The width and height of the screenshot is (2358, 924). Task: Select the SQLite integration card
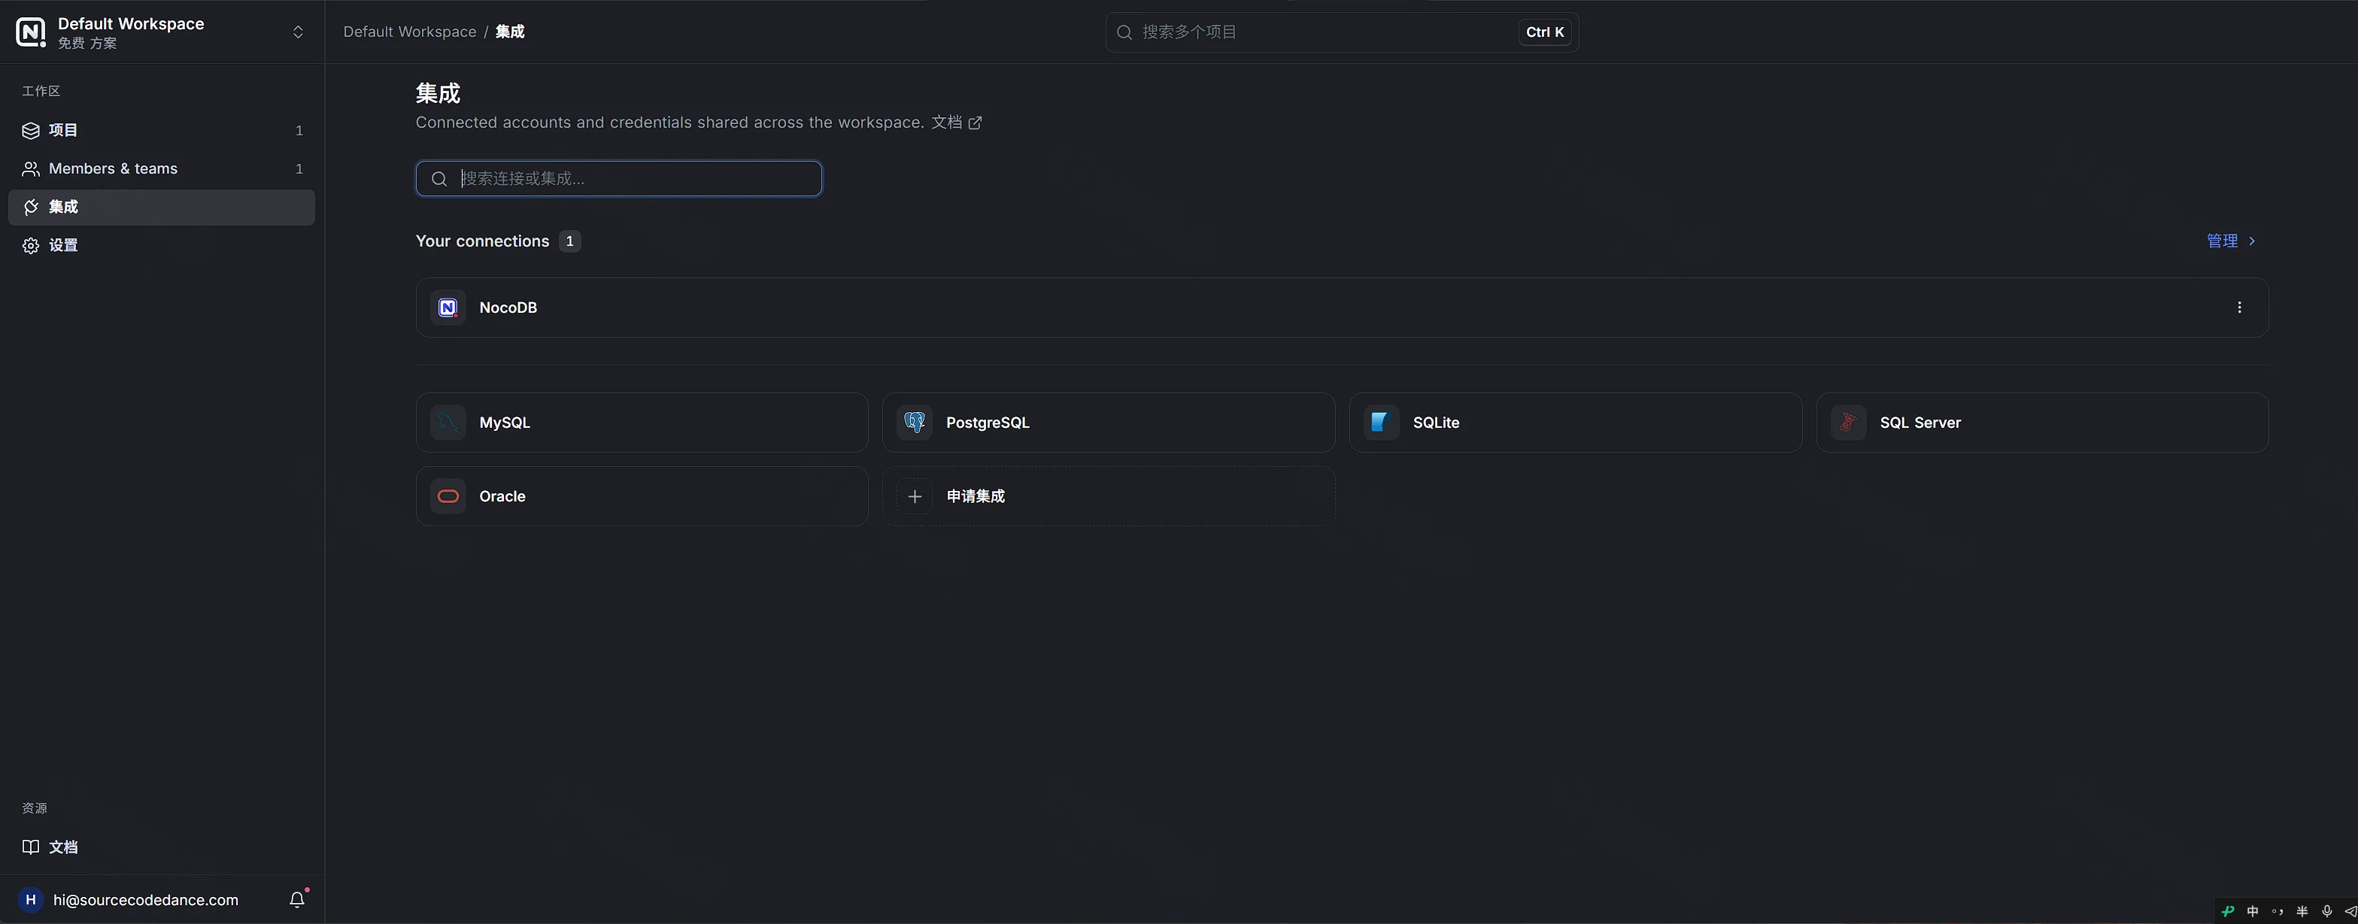(1575, 423)
